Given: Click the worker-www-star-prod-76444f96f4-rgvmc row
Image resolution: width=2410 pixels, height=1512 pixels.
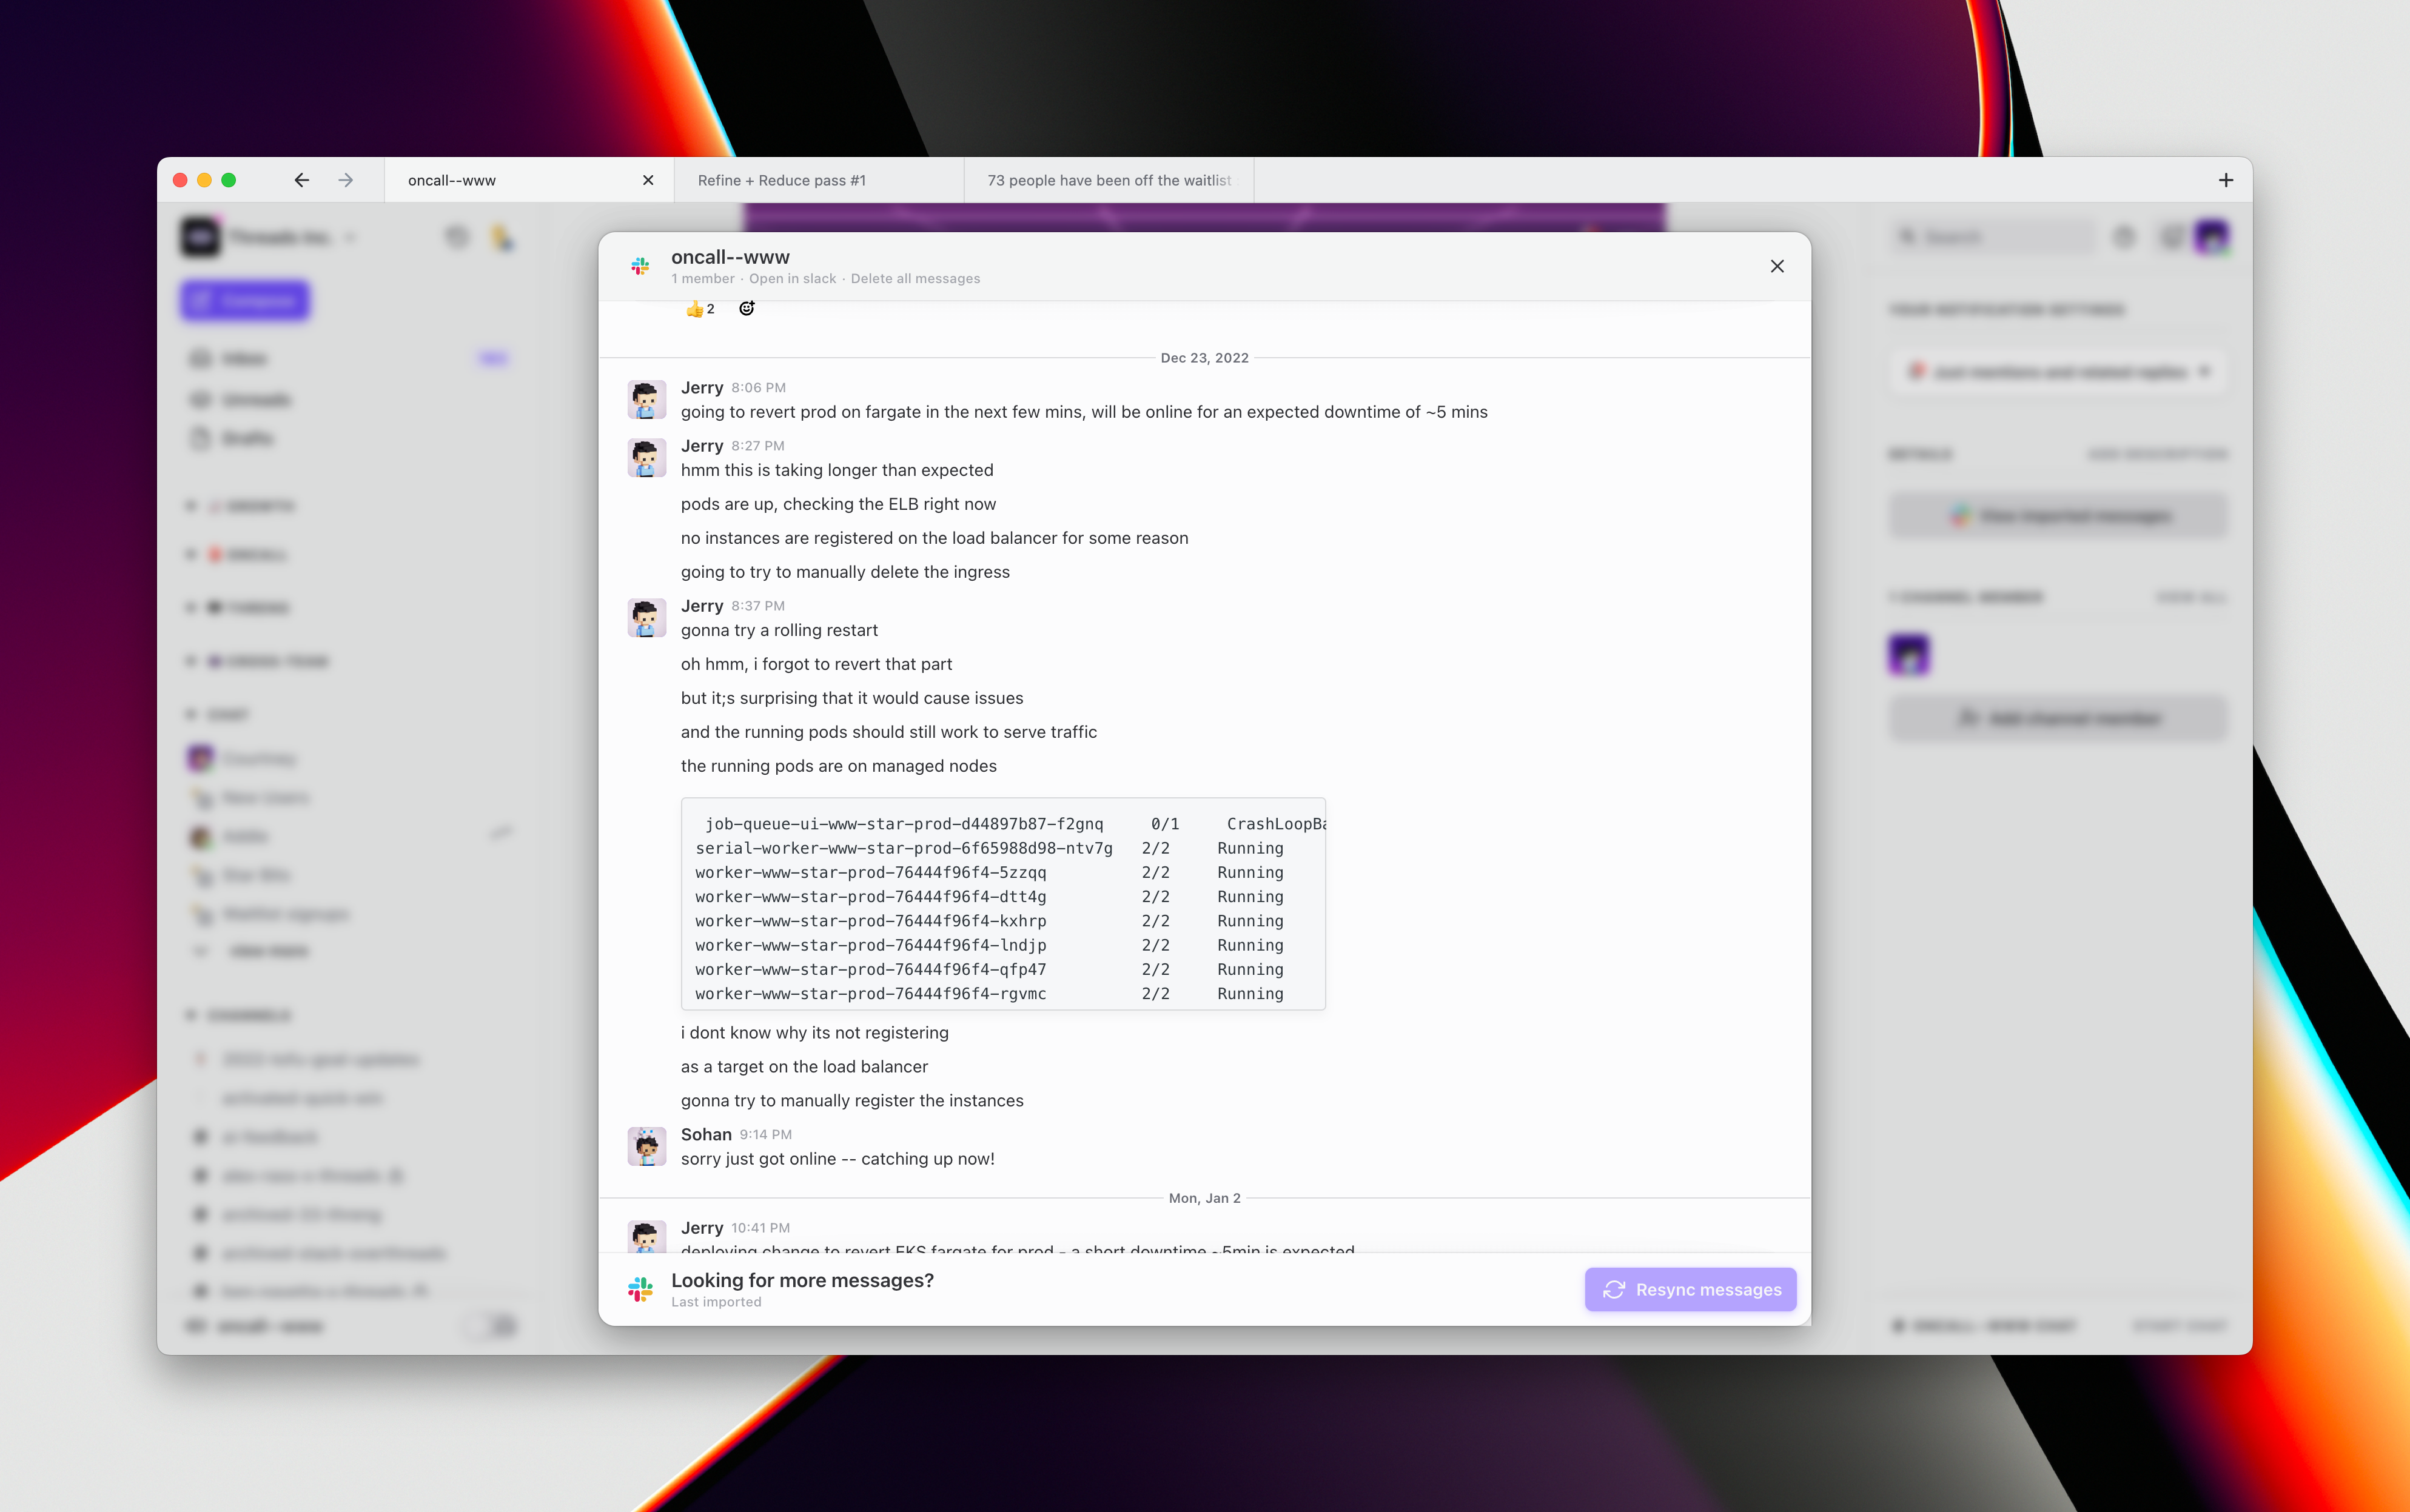Looking at the screenshot, I should pos(990,993).
